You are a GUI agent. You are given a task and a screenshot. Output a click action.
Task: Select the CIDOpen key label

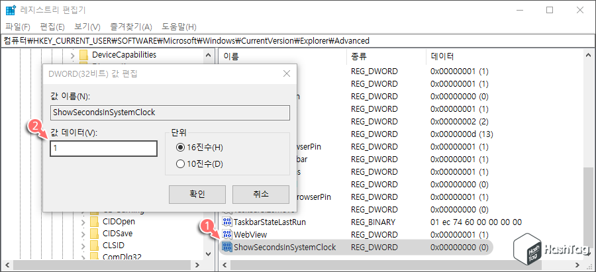[x=119, y=222]
